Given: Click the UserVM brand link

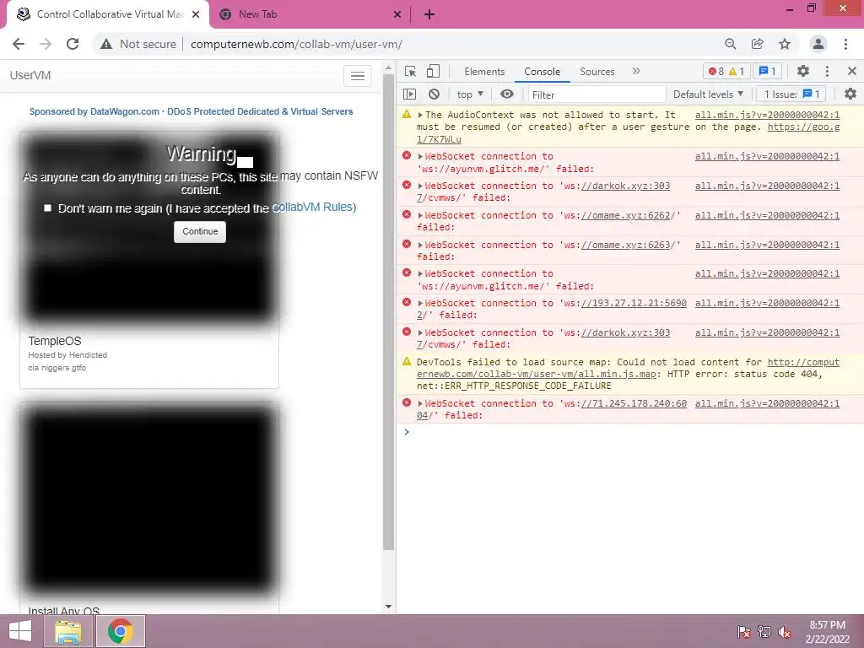Looking at the screenshot, I should point(30,75).
